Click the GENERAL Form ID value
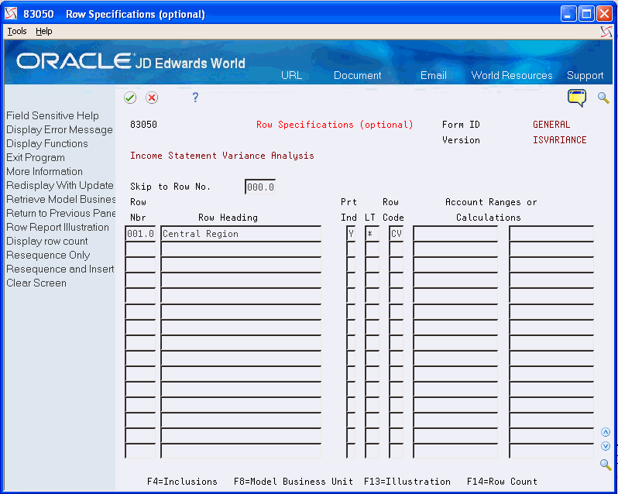 551,125
